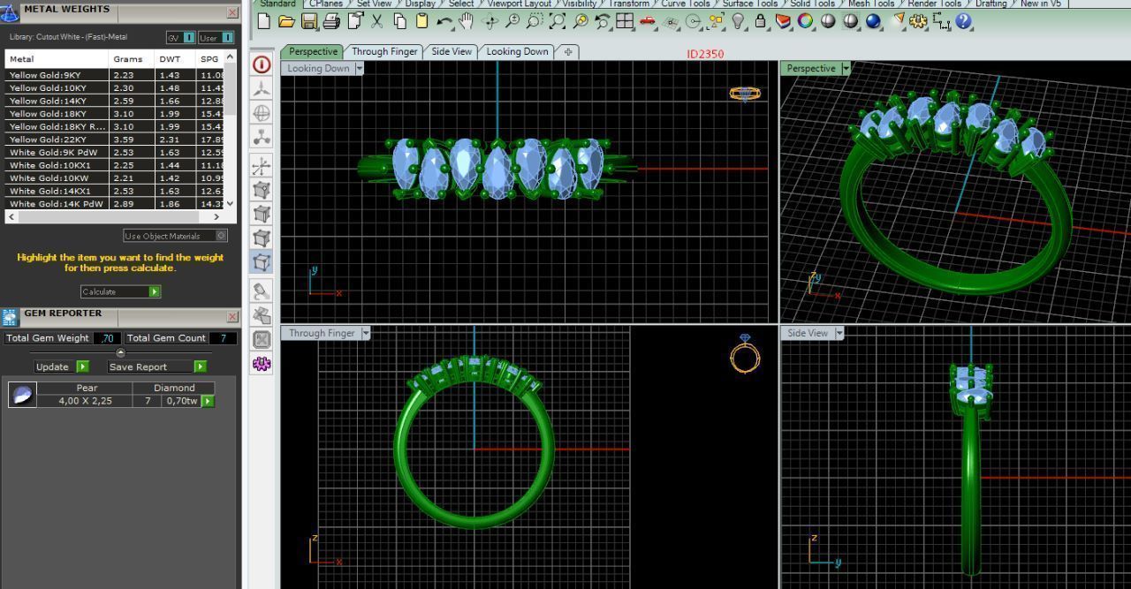This screenshot has height=589, width=1131.
Task: Click the red car icon
Action: pos(648,21)
